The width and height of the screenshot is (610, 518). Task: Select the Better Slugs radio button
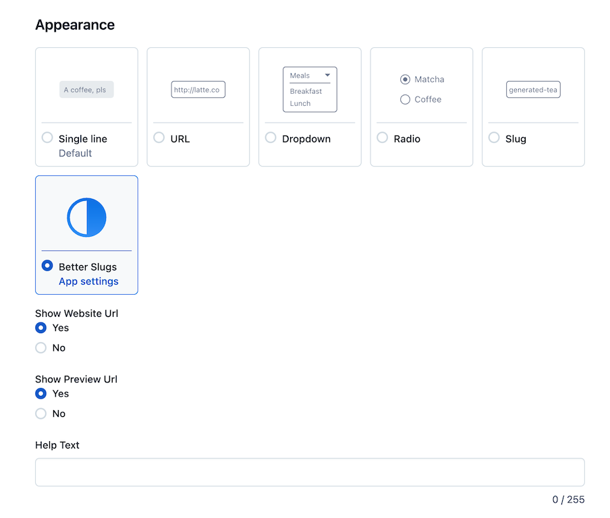47,266
